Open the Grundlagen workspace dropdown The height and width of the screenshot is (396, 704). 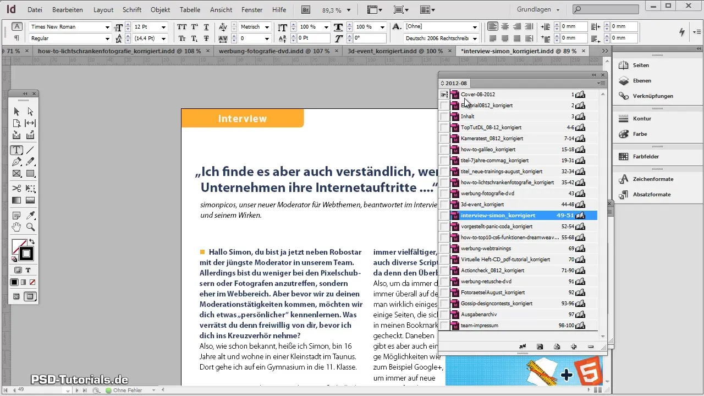pyautogui.click(x=539, y=9)
